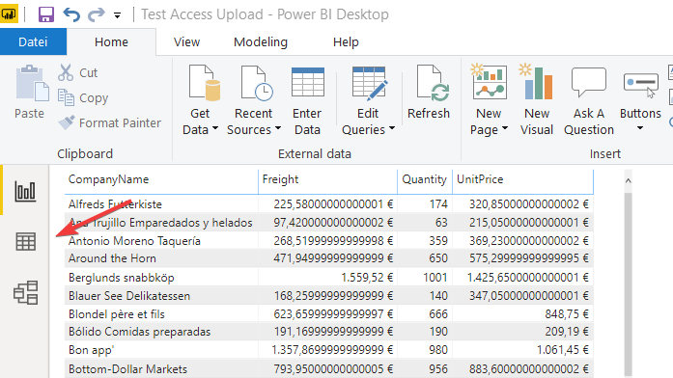The width and height of the screenshot is (673, 378).
Task: Click the UnitPrice column header
Action: point(522,180)
